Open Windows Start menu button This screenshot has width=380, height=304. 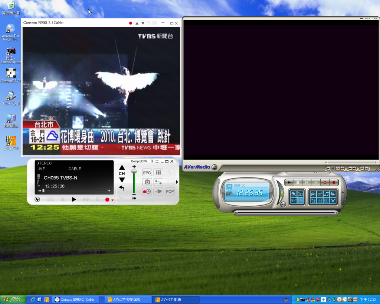point(13,300)
